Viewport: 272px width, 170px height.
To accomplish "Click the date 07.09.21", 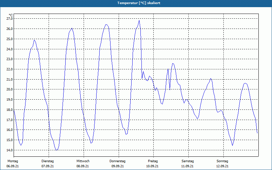I will [x=48, y=166].
